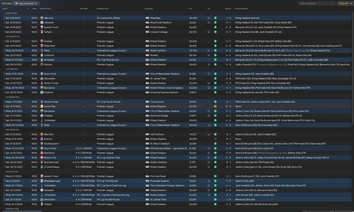
Task: Click the stadium icon beside Riverside Stadium
Action: click(147, 181)
